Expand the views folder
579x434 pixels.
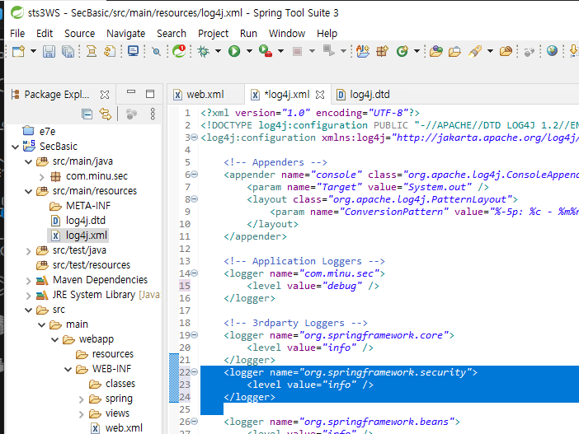pyautogui.click(x=81, y=414)
